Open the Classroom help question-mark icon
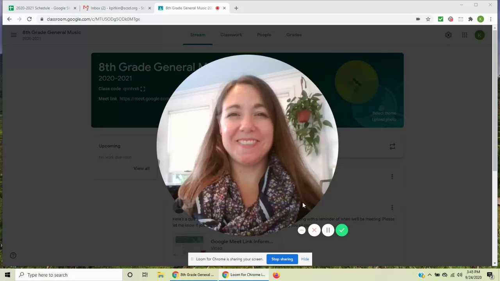Viewport: 500px width, 281px height. tap(13, 256)
